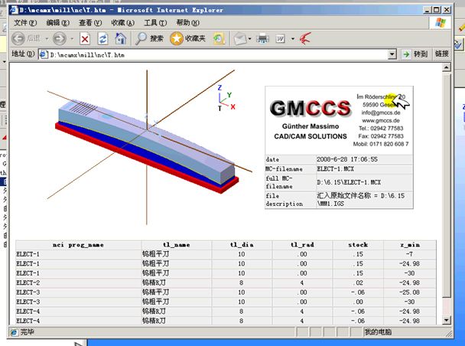Click the IE icon in title bar

click(x=14, y=10)
